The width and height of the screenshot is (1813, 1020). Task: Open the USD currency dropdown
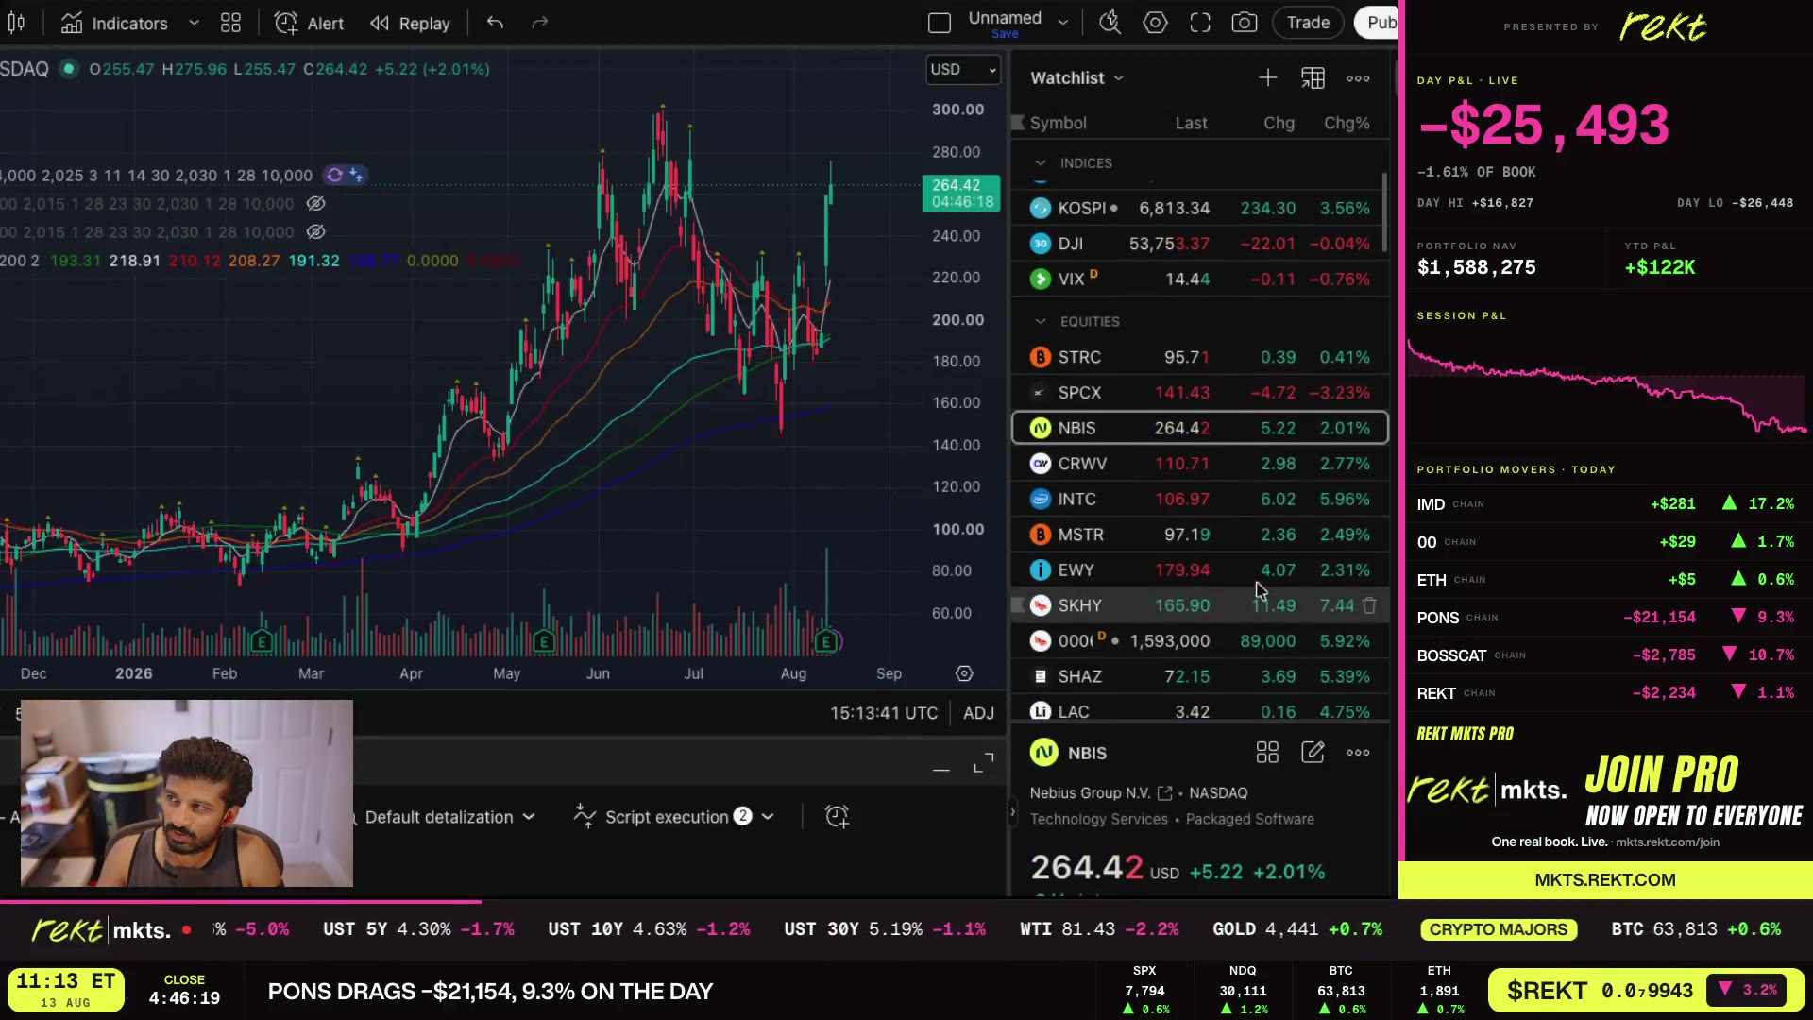click(963, 70)
